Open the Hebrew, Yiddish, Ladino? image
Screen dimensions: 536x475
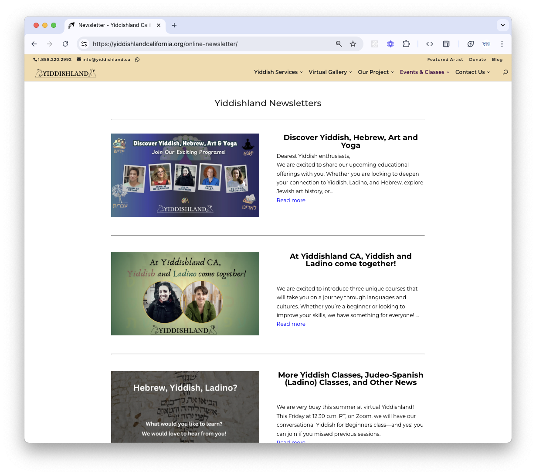[185, 407]
